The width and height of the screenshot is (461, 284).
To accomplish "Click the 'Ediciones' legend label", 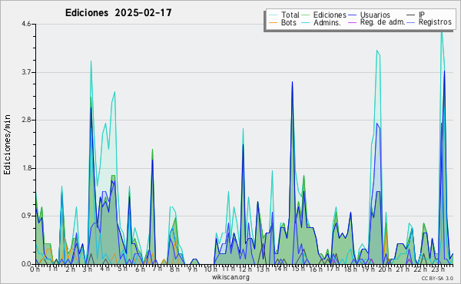I will click(330, 15).
